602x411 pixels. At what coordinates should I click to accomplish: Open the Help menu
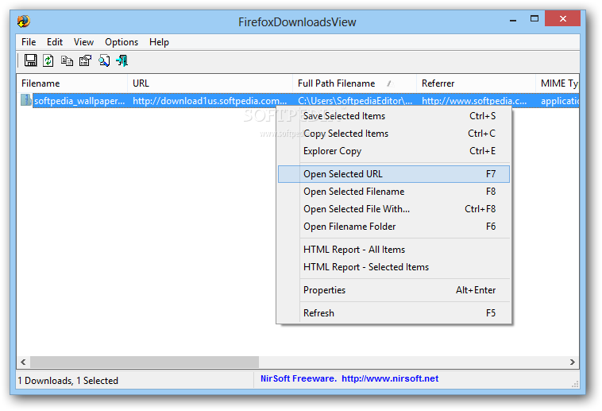(159, 42)
